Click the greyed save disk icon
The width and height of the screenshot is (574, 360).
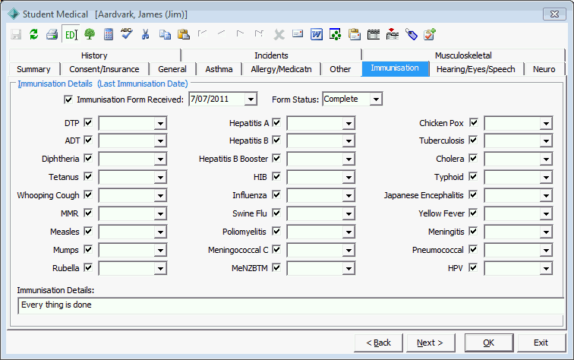[16, 34]
